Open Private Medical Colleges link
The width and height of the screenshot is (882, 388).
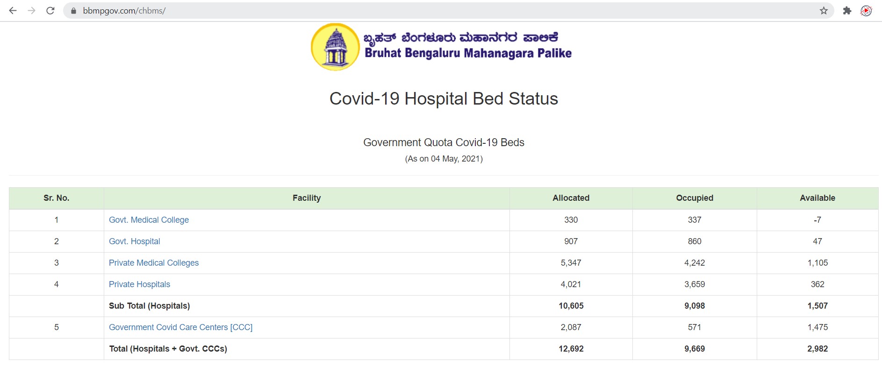tap(154, 263)
